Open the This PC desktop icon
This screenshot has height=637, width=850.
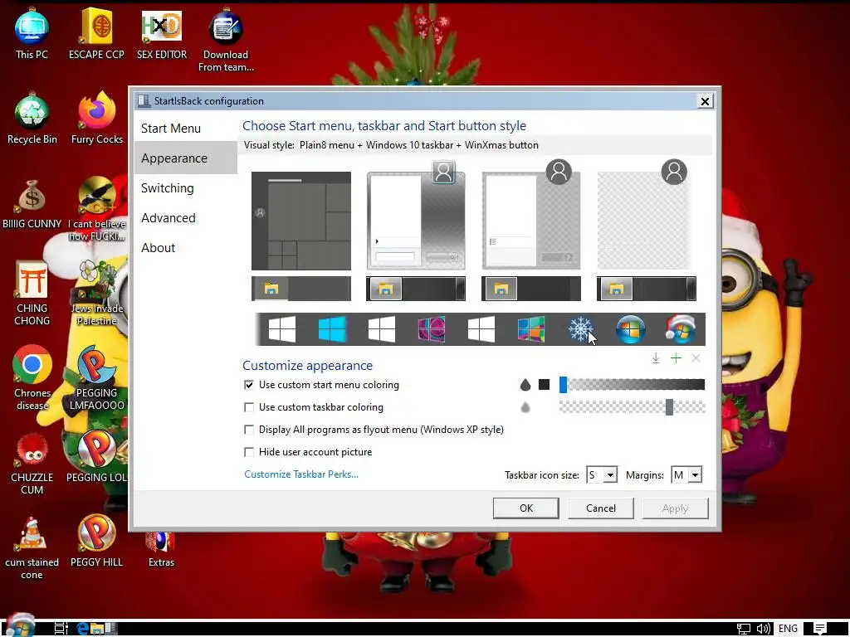click(32, 33)
